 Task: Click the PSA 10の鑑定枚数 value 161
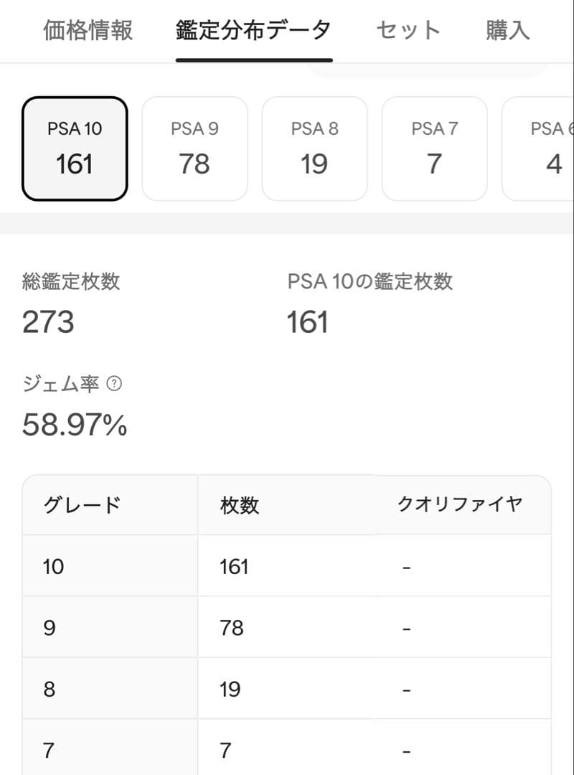click(x=307, y=323)
